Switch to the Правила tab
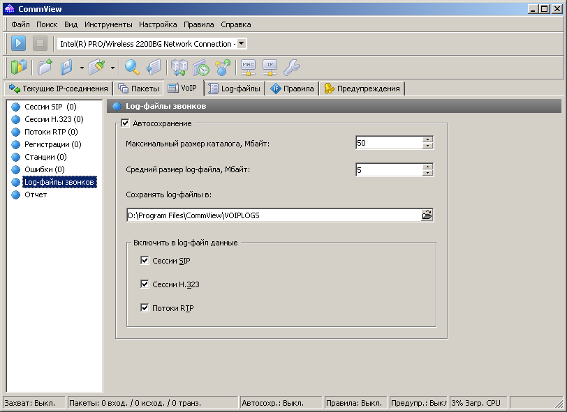Image resolution: width=567 pixels, height=412 pixels. coord(292,89)
